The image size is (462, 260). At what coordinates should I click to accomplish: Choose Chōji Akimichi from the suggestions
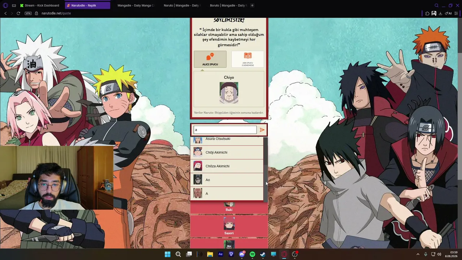point(227,152)
